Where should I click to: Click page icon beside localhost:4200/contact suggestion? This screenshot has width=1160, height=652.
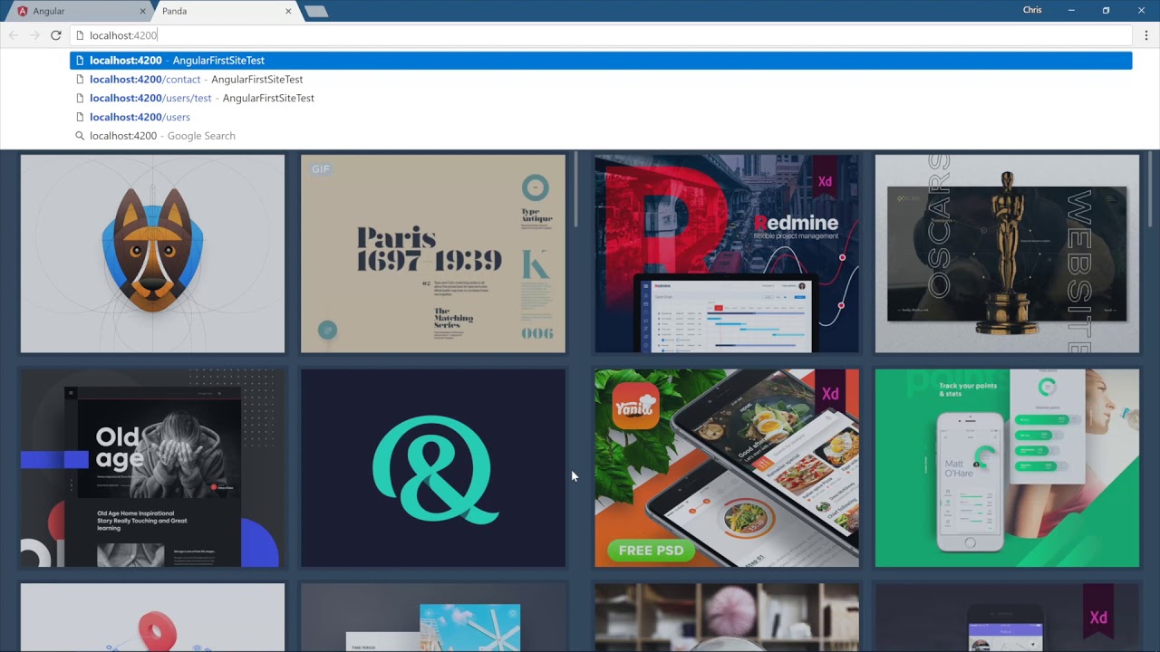pyautogui.click(x=80, y=80)
